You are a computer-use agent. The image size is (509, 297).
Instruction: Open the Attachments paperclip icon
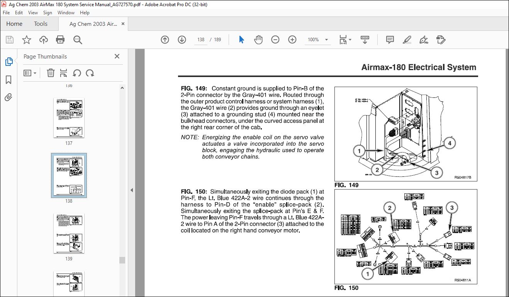pos(8,97)
